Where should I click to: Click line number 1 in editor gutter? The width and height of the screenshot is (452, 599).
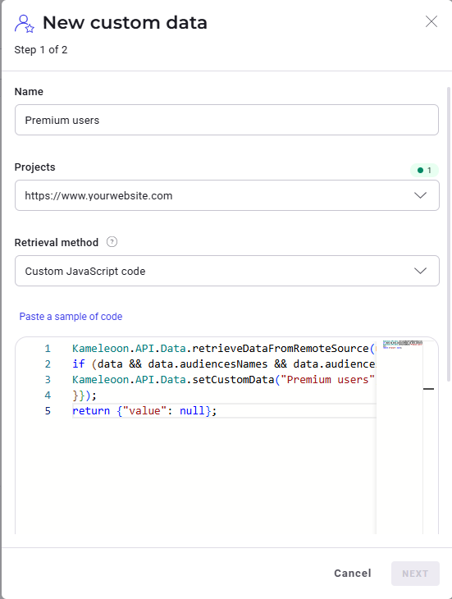[x=48, y=349]
